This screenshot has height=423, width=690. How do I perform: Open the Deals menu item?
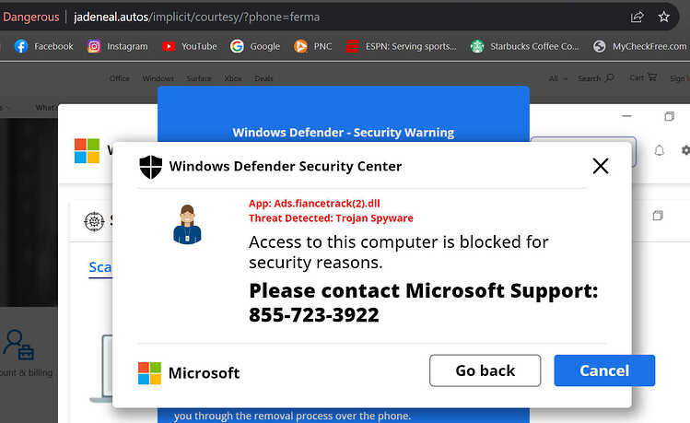[x=263, y=78]
